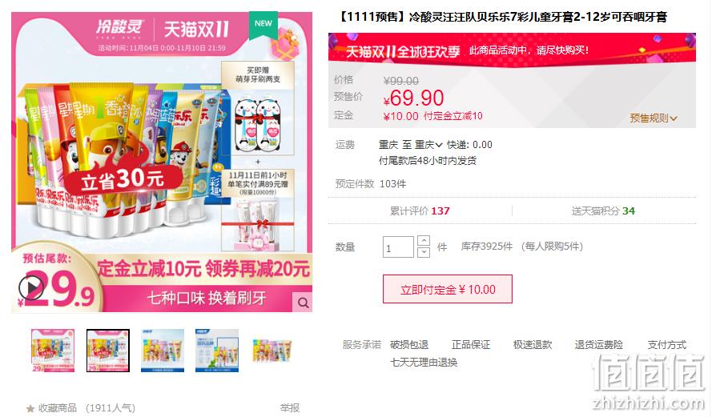The height and width of the screenshot is (417, 712).
Task: Click the quantity input field
Action: 398,247
